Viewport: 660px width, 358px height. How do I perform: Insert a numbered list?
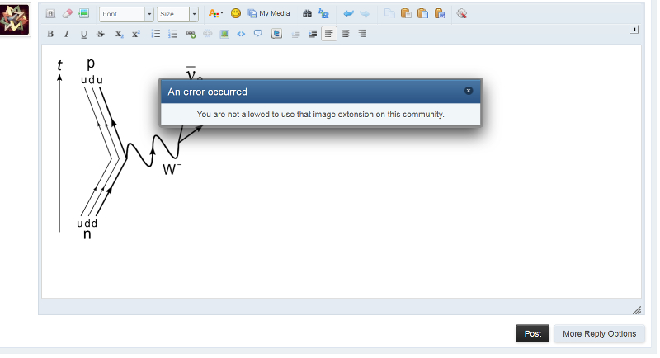172,34
